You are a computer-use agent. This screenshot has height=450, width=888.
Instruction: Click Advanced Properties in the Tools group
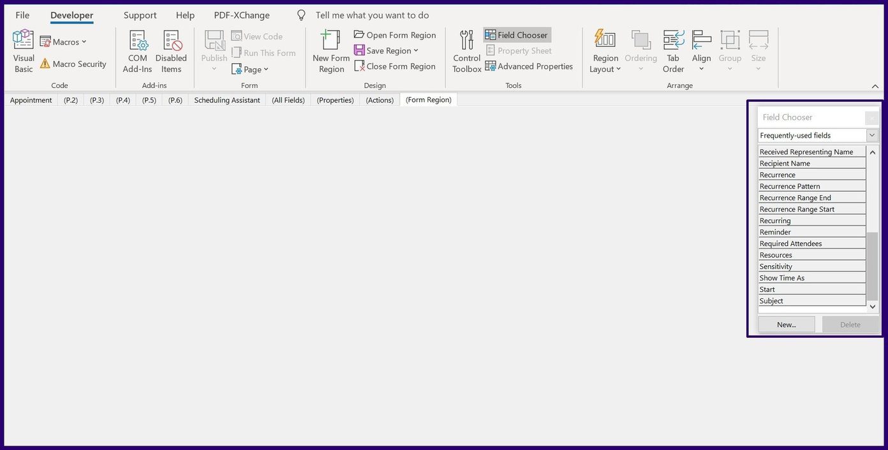tap(529, 66)
